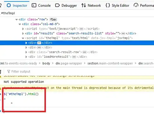The image size is (154, 114).
Task: Click the Network arrows icon
Action: tap(84, 5)
